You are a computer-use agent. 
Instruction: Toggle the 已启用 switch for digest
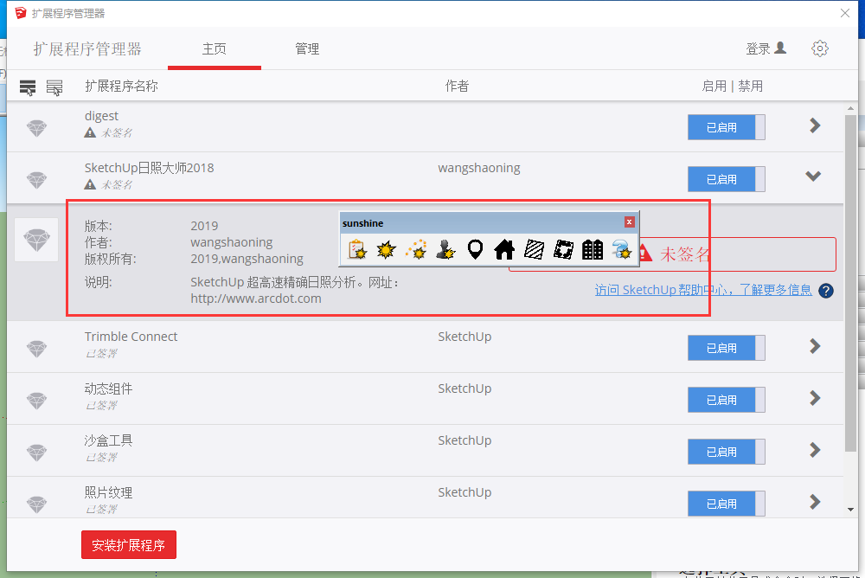(726, 127)
